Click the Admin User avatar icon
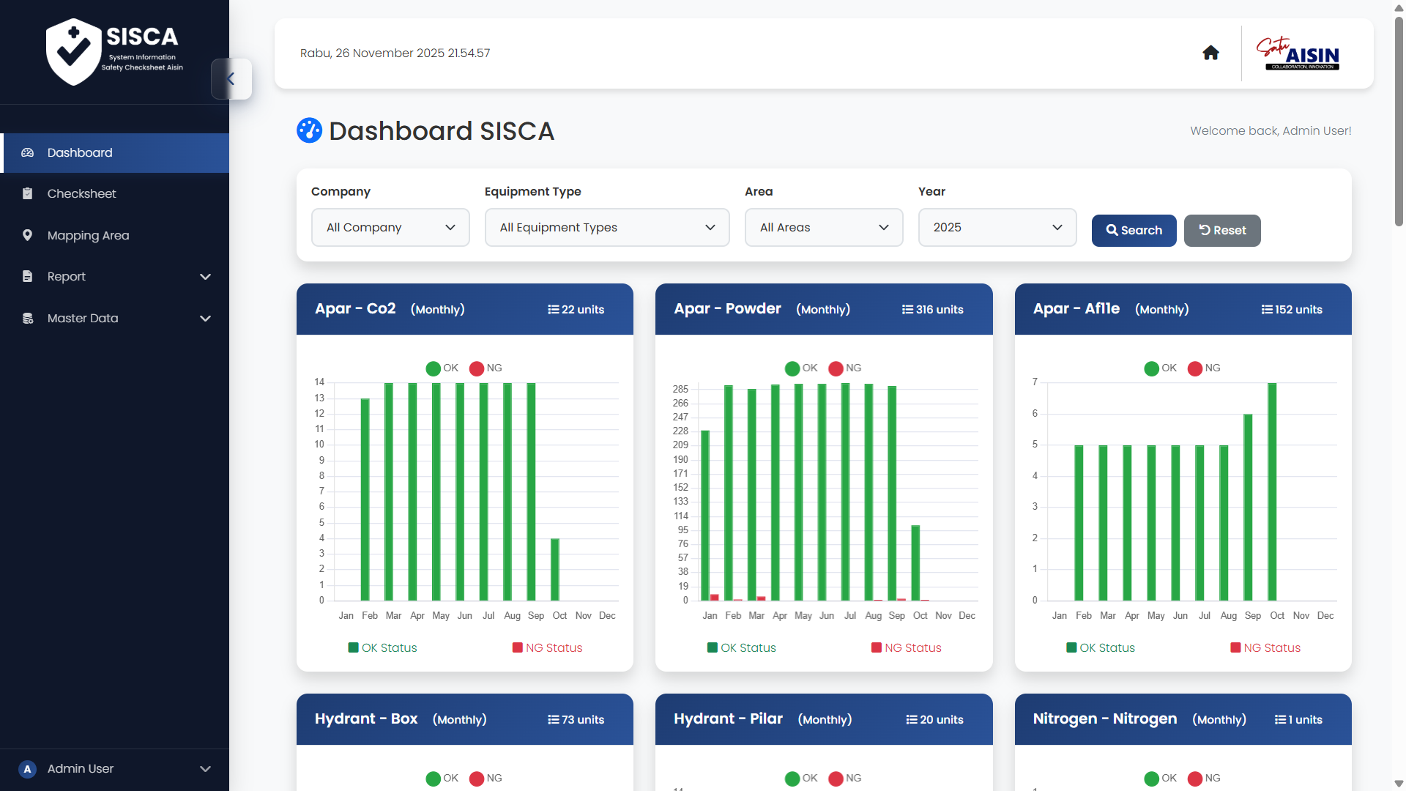Screen dimensions: 1406x791 [x=27, y=769]
